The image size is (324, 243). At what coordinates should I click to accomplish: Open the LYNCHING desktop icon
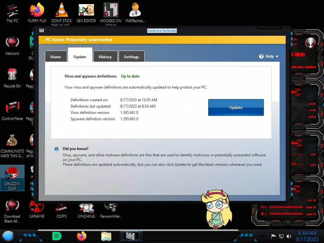point(86,210)
